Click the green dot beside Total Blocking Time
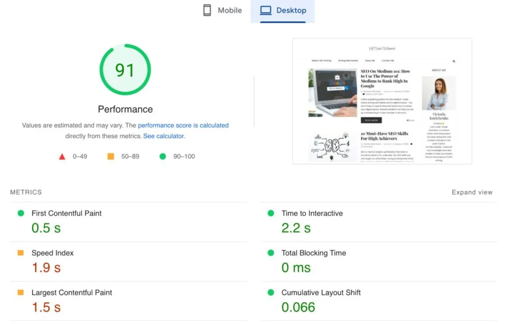The width and height of the screenshot is (508, 324). tap(271, 253)
